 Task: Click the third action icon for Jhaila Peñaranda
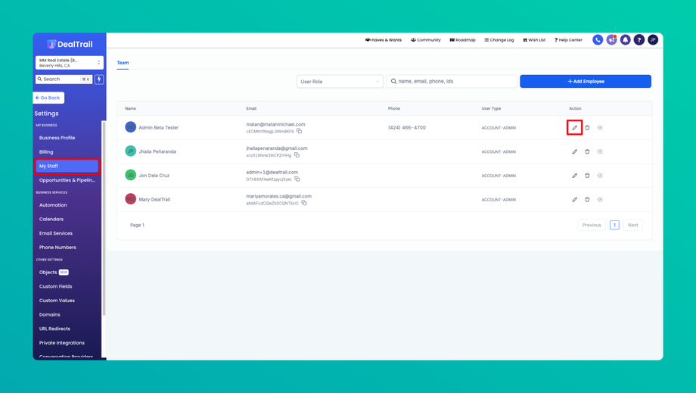[x=600, y=152]
